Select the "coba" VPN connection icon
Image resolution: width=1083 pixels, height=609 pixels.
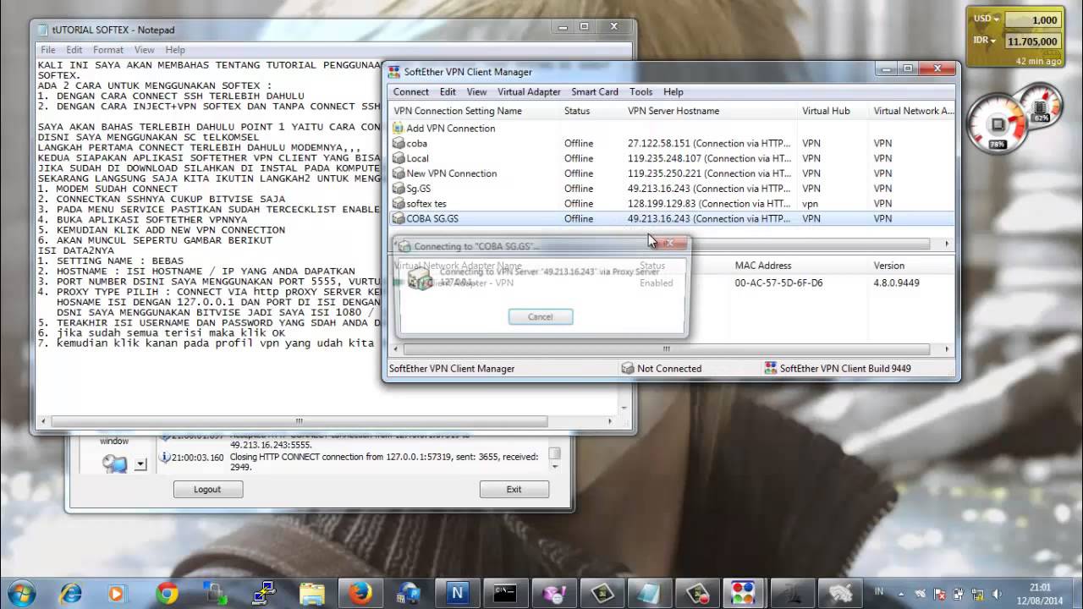point(399,144)
